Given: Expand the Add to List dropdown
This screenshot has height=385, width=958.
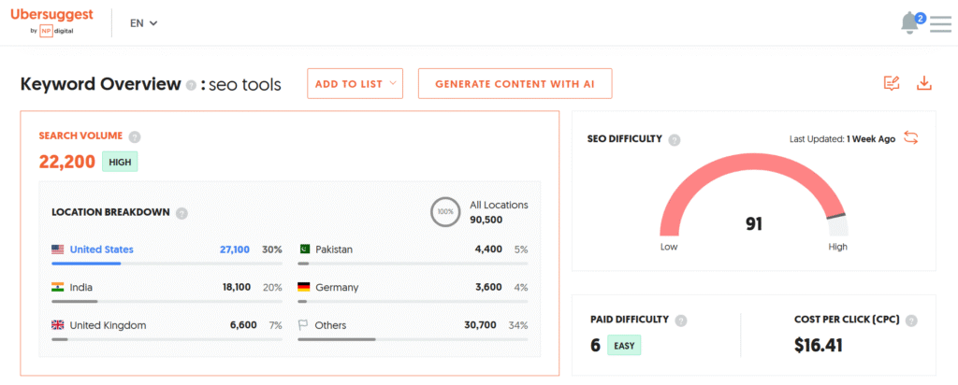Looking at the screenshot, I should point(355,83).
